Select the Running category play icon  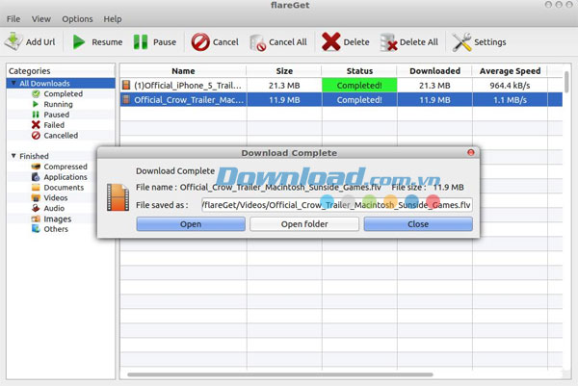tap(36, 104)
